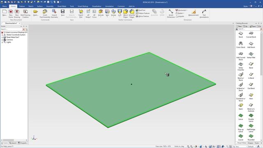Select the Extrude tool
The height and width of the screenshot is (148, 263).
tap(101, 13)
